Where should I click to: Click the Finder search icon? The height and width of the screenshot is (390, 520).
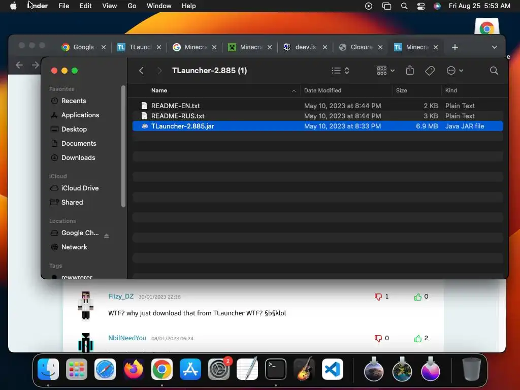pos(494,71)
